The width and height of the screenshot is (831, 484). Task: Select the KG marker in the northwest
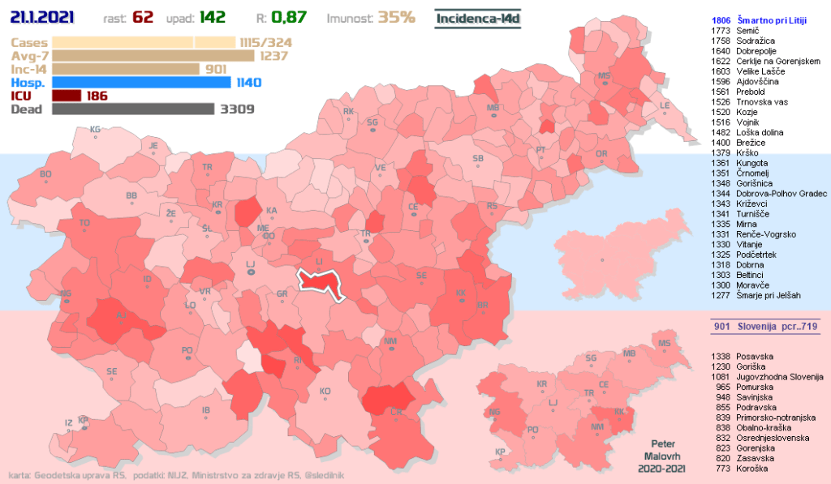(x=95, y=131)
